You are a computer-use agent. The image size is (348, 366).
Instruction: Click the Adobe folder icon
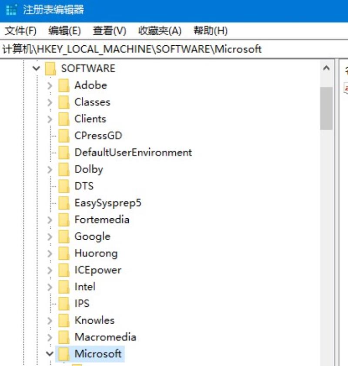point(64,86)
